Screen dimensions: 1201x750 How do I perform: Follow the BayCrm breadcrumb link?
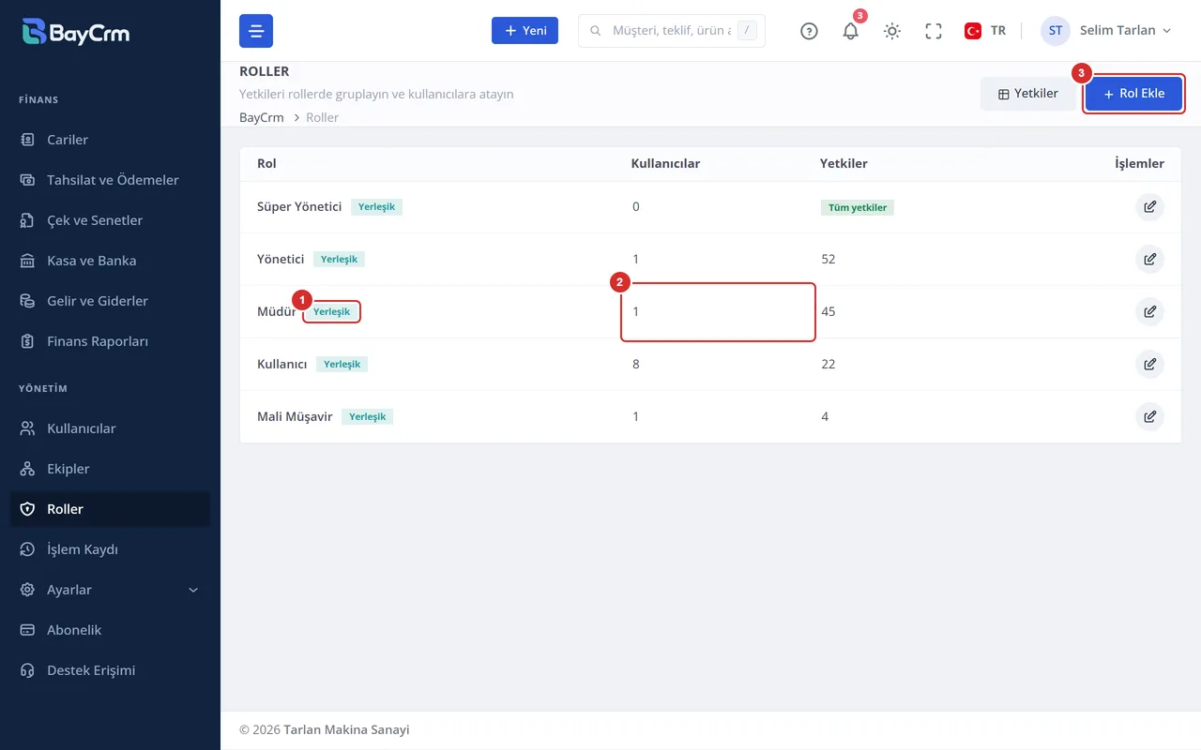262,117
